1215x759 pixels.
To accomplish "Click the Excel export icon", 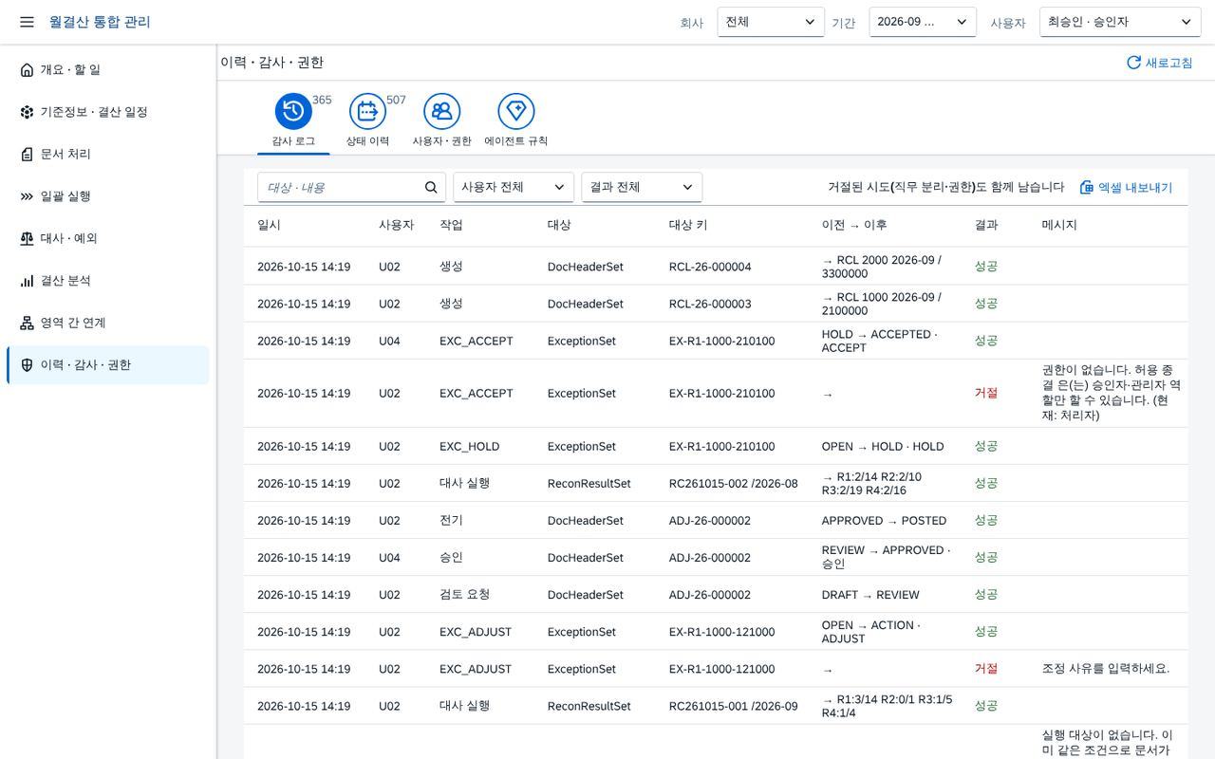I will click(x=1087, y=188).
